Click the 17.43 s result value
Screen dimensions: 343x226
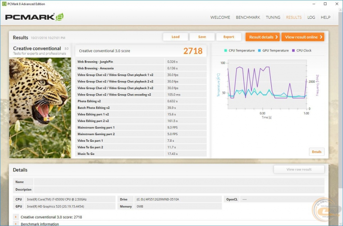point(172,153)
